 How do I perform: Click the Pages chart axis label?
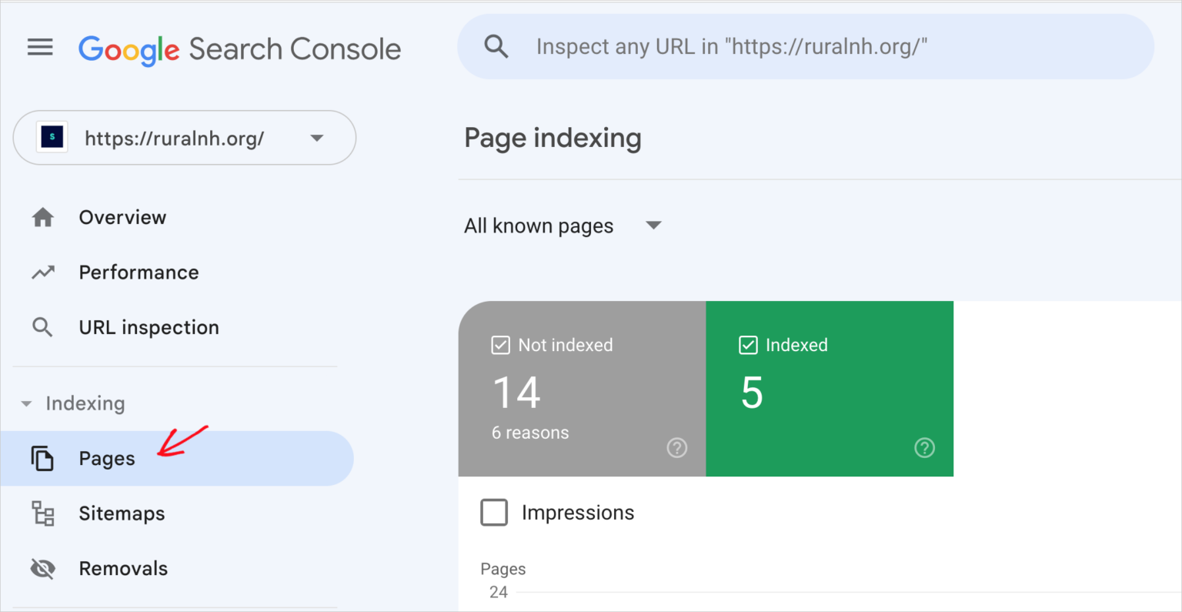(503, 569)
